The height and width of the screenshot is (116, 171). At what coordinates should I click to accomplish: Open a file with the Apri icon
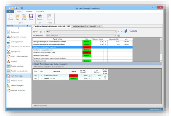[x=17, y=16]
